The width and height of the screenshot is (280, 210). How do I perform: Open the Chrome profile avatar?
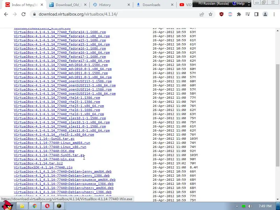tap(265, 14)
